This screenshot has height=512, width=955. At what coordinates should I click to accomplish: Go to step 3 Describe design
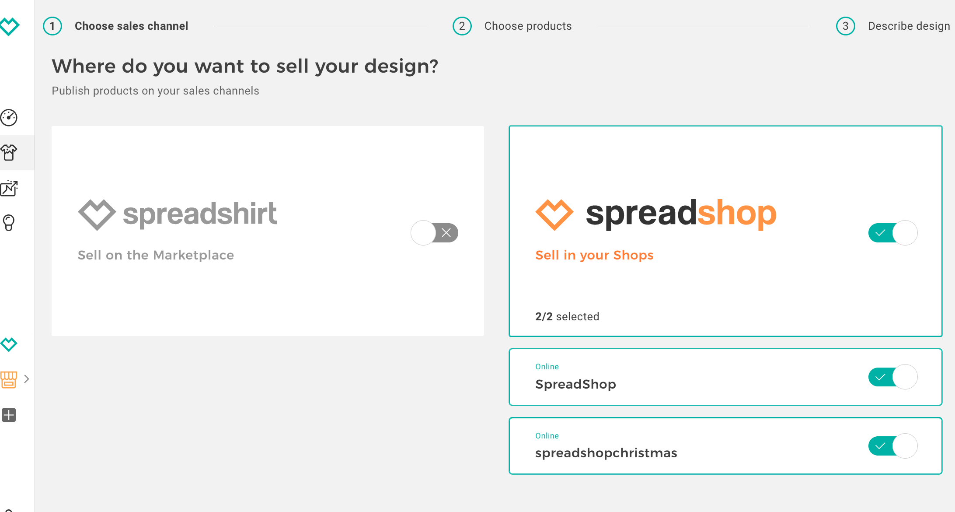coord(908,26)
